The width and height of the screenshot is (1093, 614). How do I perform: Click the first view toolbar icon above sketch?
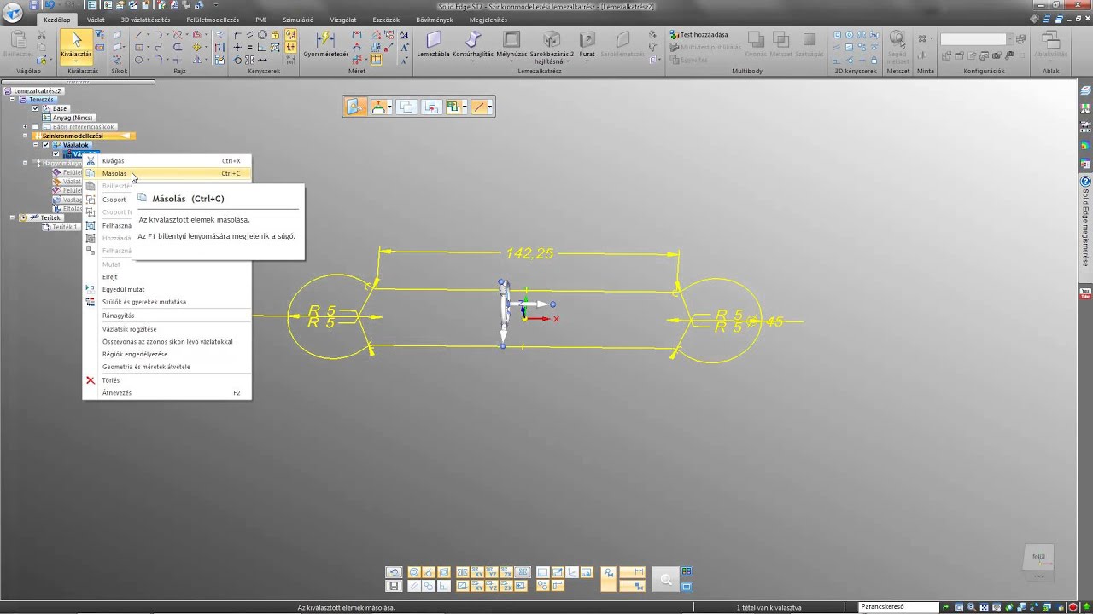tap(356, 107)
